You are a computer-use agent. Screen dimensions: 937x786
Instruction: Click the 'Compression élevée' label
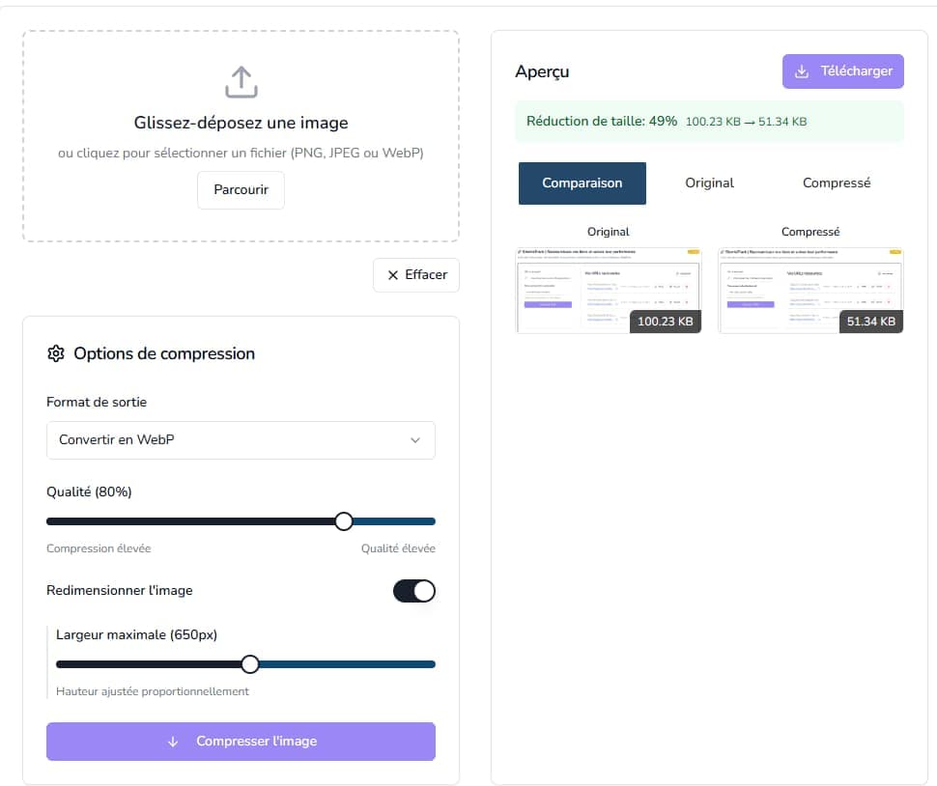99,548
